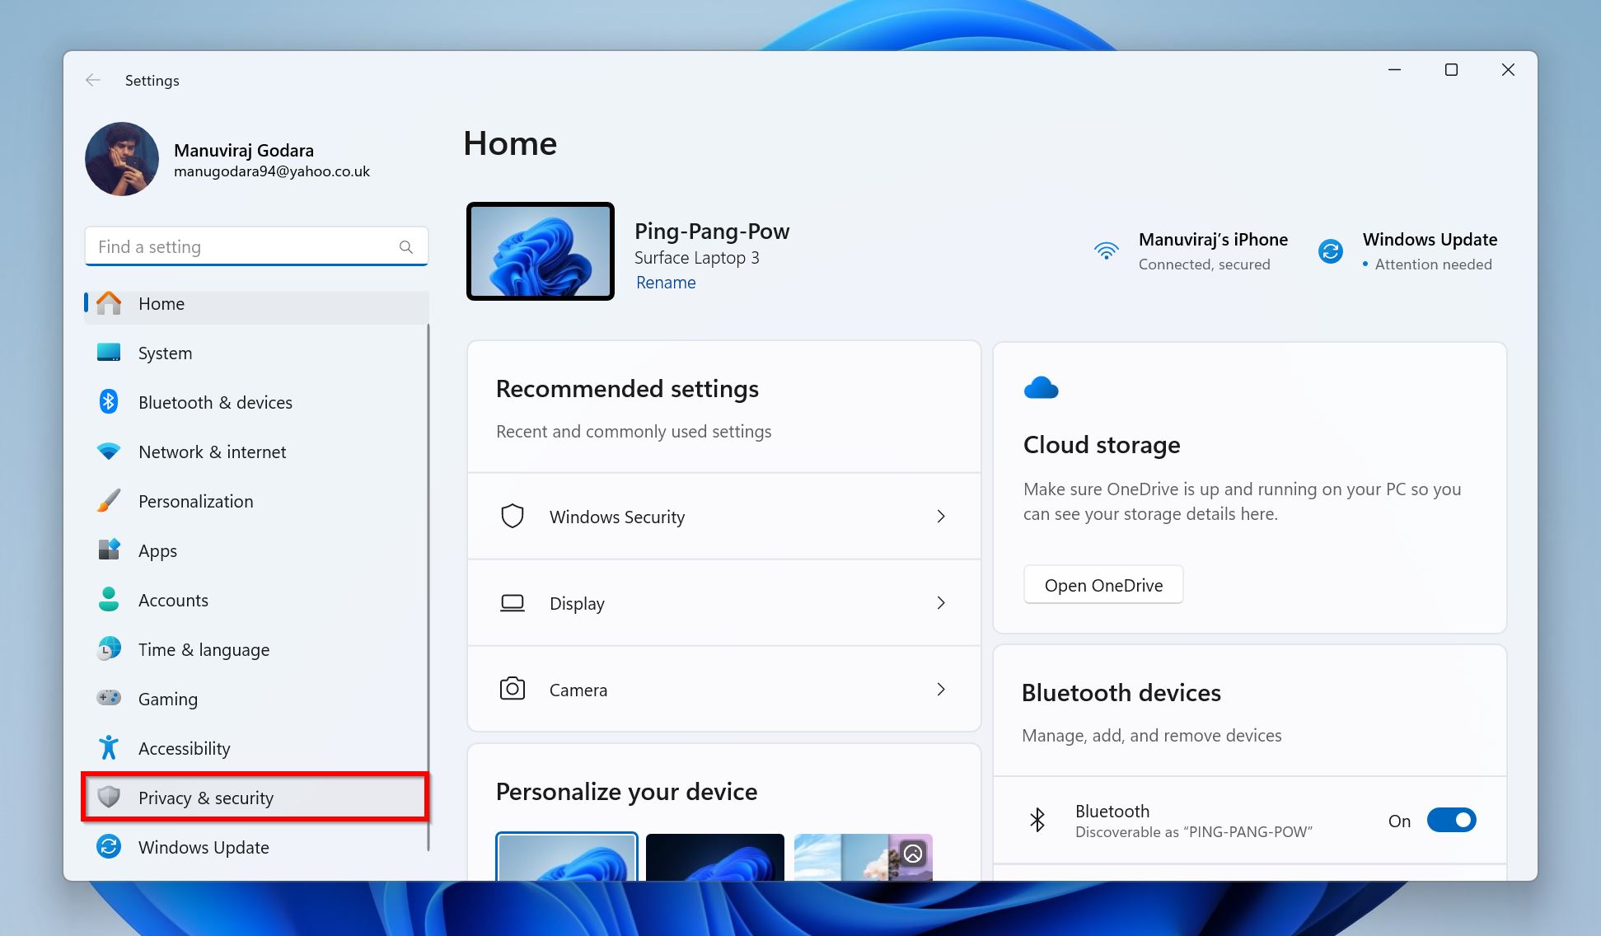Click the System monitor icon

(x=109, y=353)
